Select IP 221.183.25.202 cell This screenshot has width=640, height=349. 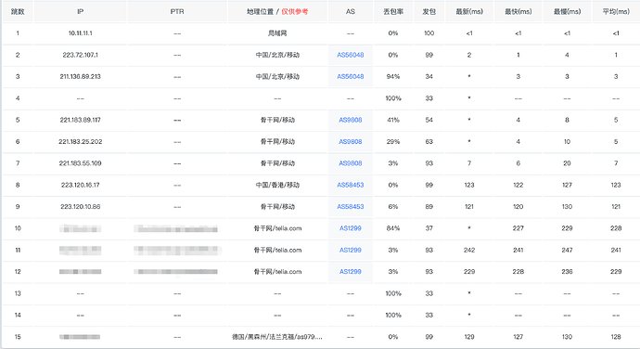click(80, 141)
